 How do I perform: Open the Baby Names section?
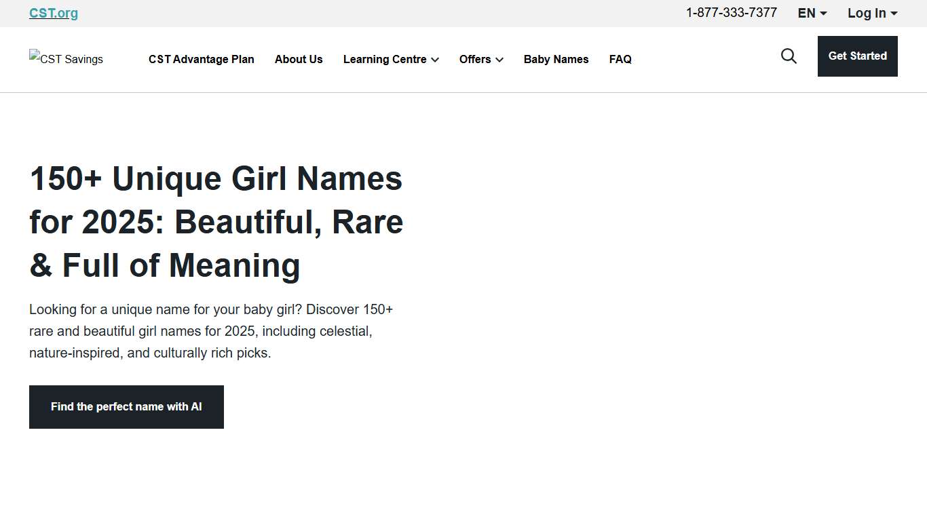pyautogui.click(x=556, y=60)
